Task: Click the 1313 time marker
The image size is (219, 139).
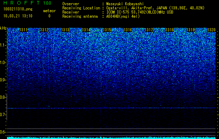Action: (65, 30)
